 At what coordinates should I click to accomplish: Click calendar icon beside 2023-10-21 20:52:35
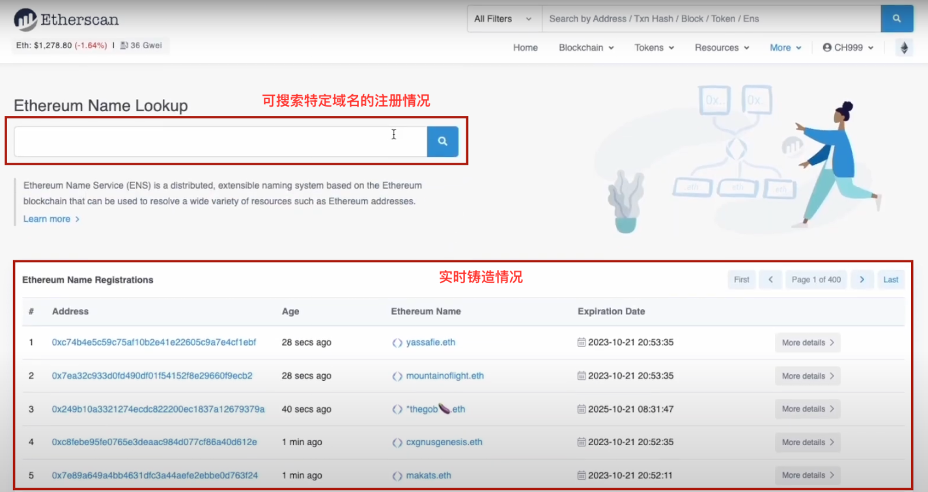582,442
